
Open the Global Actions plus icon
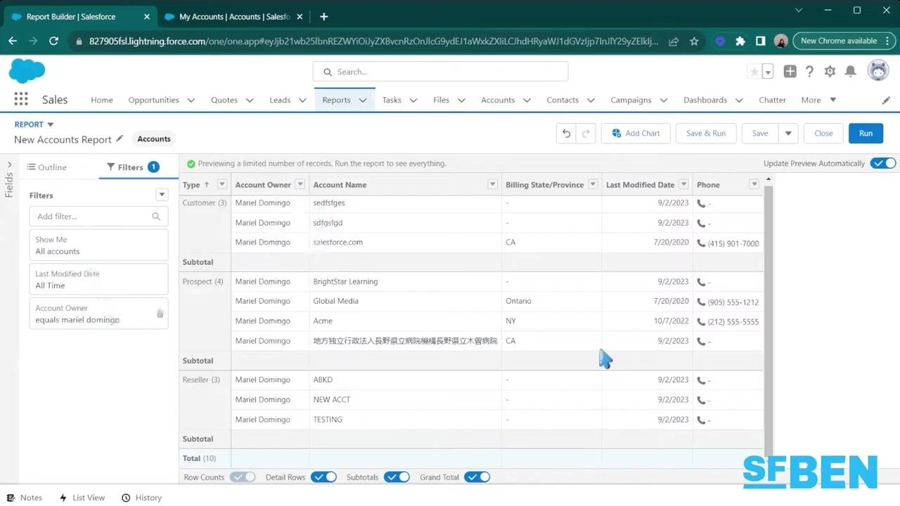tap(790, 72)
